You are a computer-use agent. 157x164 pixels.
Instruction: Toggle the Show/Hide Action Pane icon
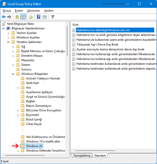[x=45, y=17]
